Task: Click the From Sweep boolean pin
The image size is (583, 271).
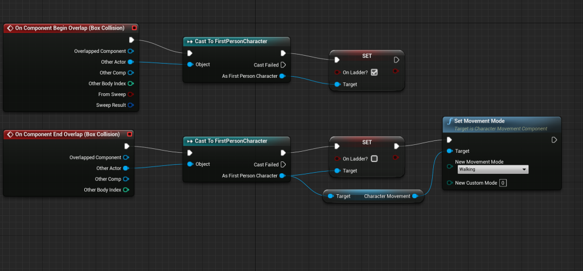Action: click(x=130, y=94)
